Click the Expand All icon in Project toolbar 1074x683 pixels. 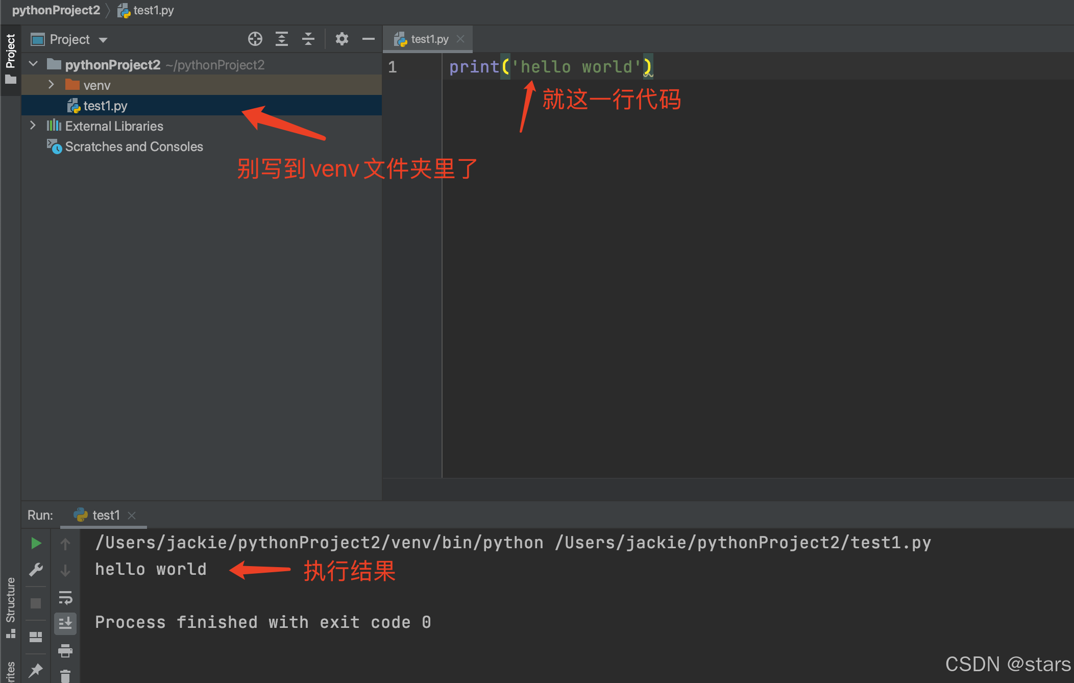pos(282,39)
